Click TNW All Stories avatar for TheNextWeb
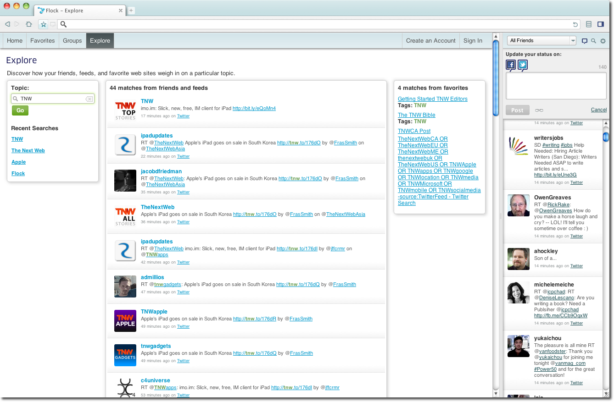The image size is (614, 402). click(125, 217)
